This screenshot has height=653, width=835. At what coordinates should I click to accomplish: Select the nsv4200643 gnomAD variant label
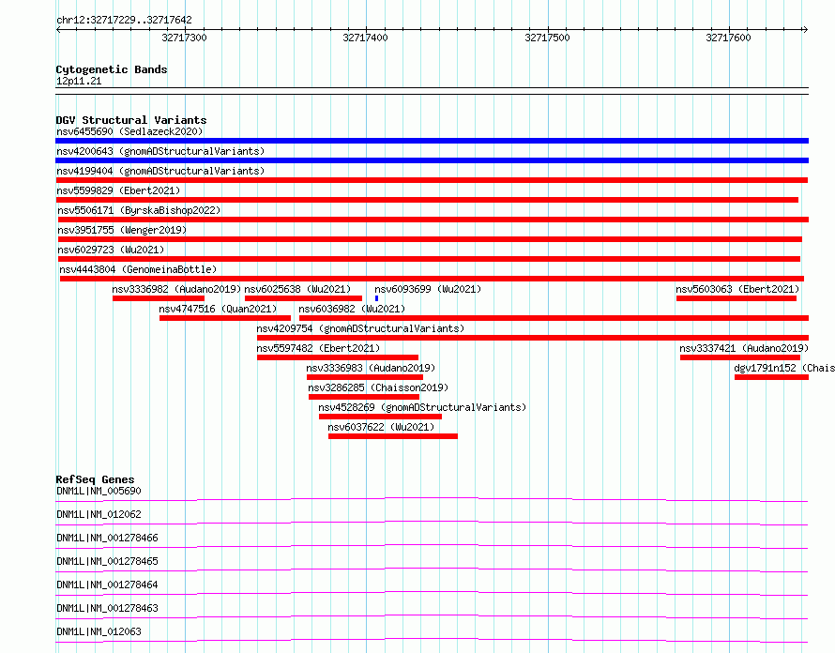point(160,151)
